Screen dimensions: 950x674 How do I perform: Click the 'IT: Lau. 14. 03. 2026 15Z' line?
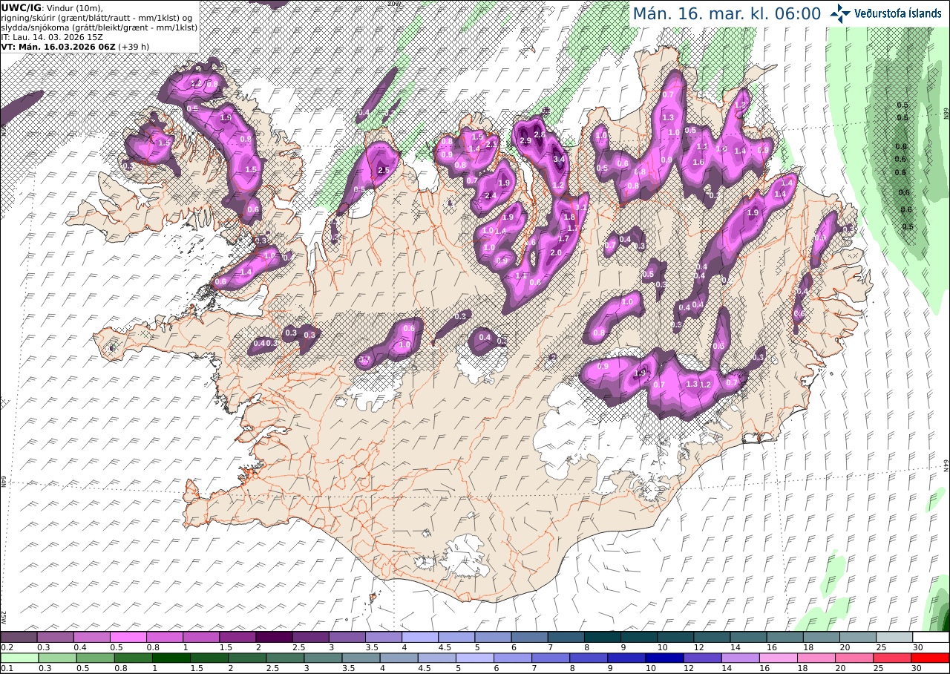(x=53, y=36)
